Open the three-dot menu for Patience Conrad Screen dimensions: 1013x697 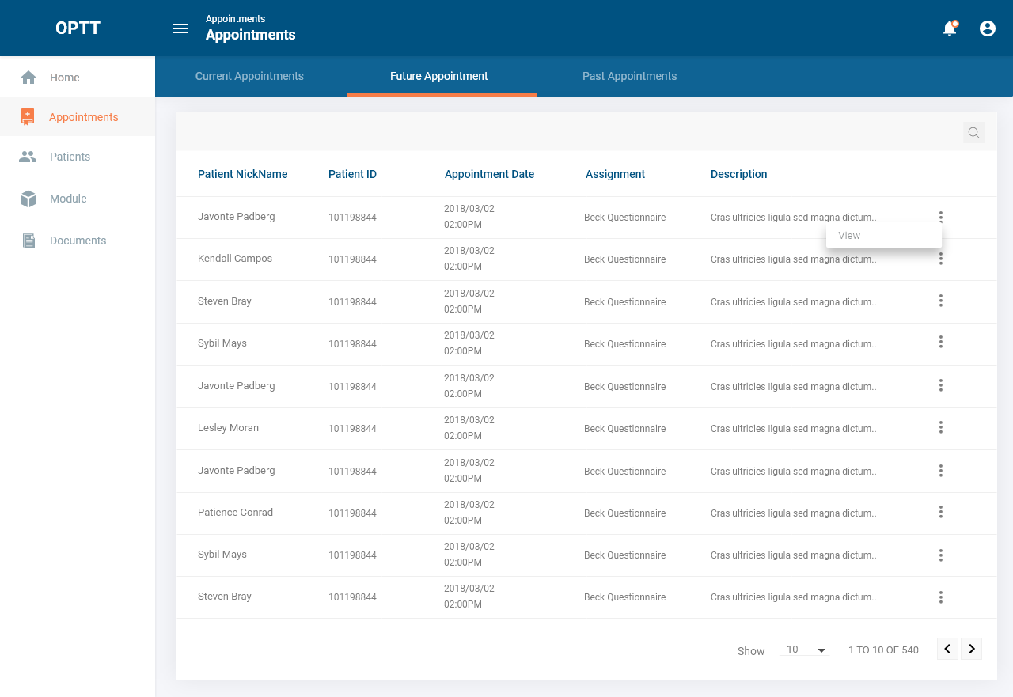click(941, 512)
